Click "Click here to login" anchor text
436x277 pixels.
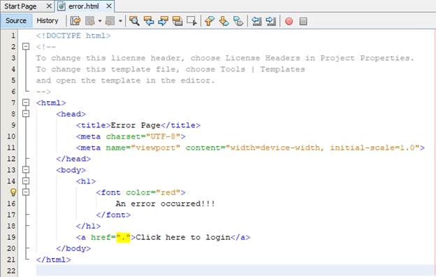tap(183, 237)
